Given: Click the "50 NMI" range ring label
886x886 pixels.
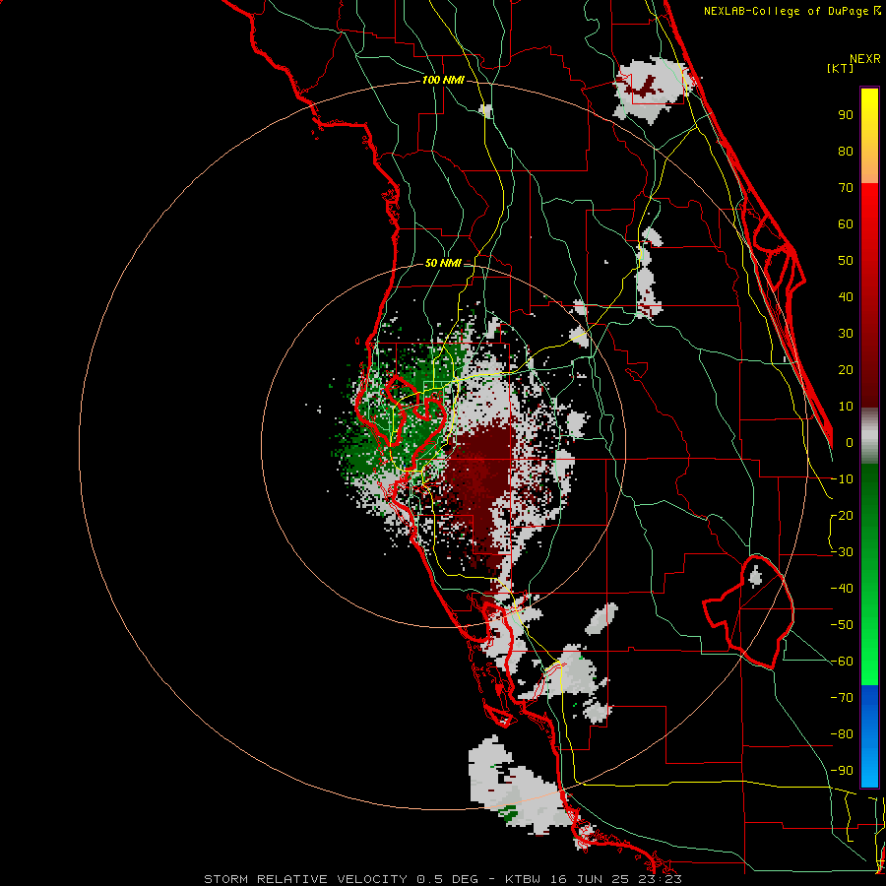Looking at the screenshot, I should coord(443,263).
